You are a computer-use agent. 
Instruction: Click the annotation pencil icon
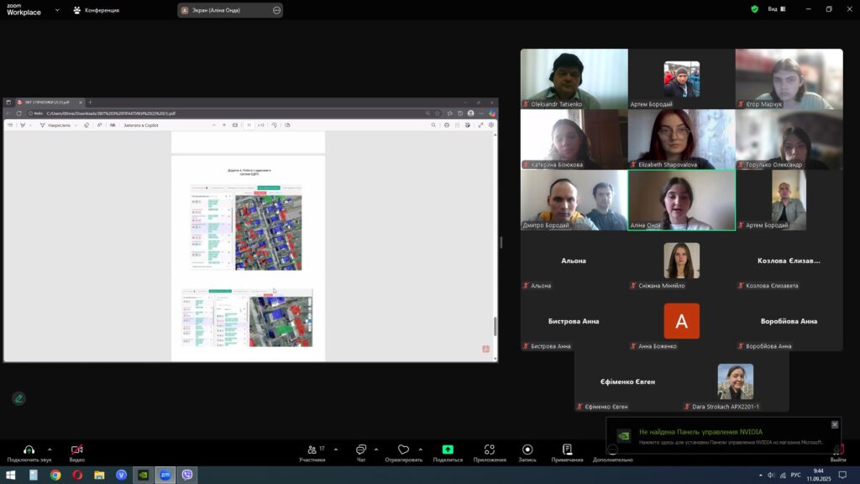pos(18,398)
